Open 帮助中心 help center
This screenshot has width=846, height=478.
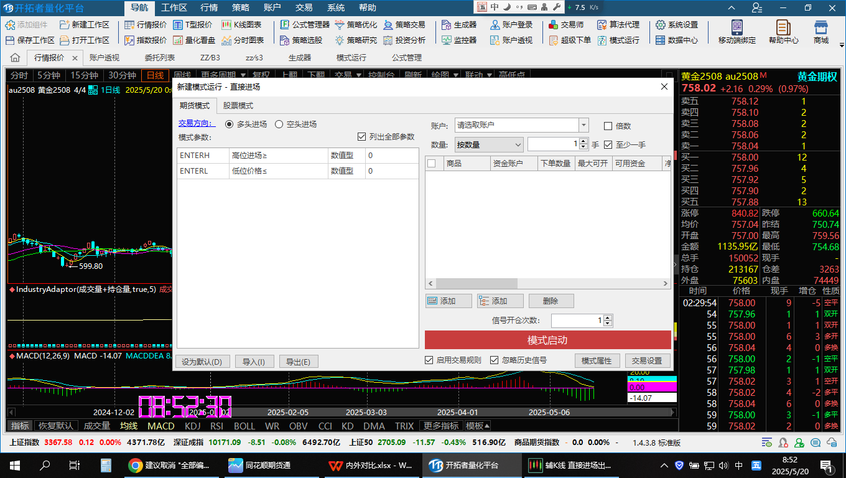[x=784, y=32]
